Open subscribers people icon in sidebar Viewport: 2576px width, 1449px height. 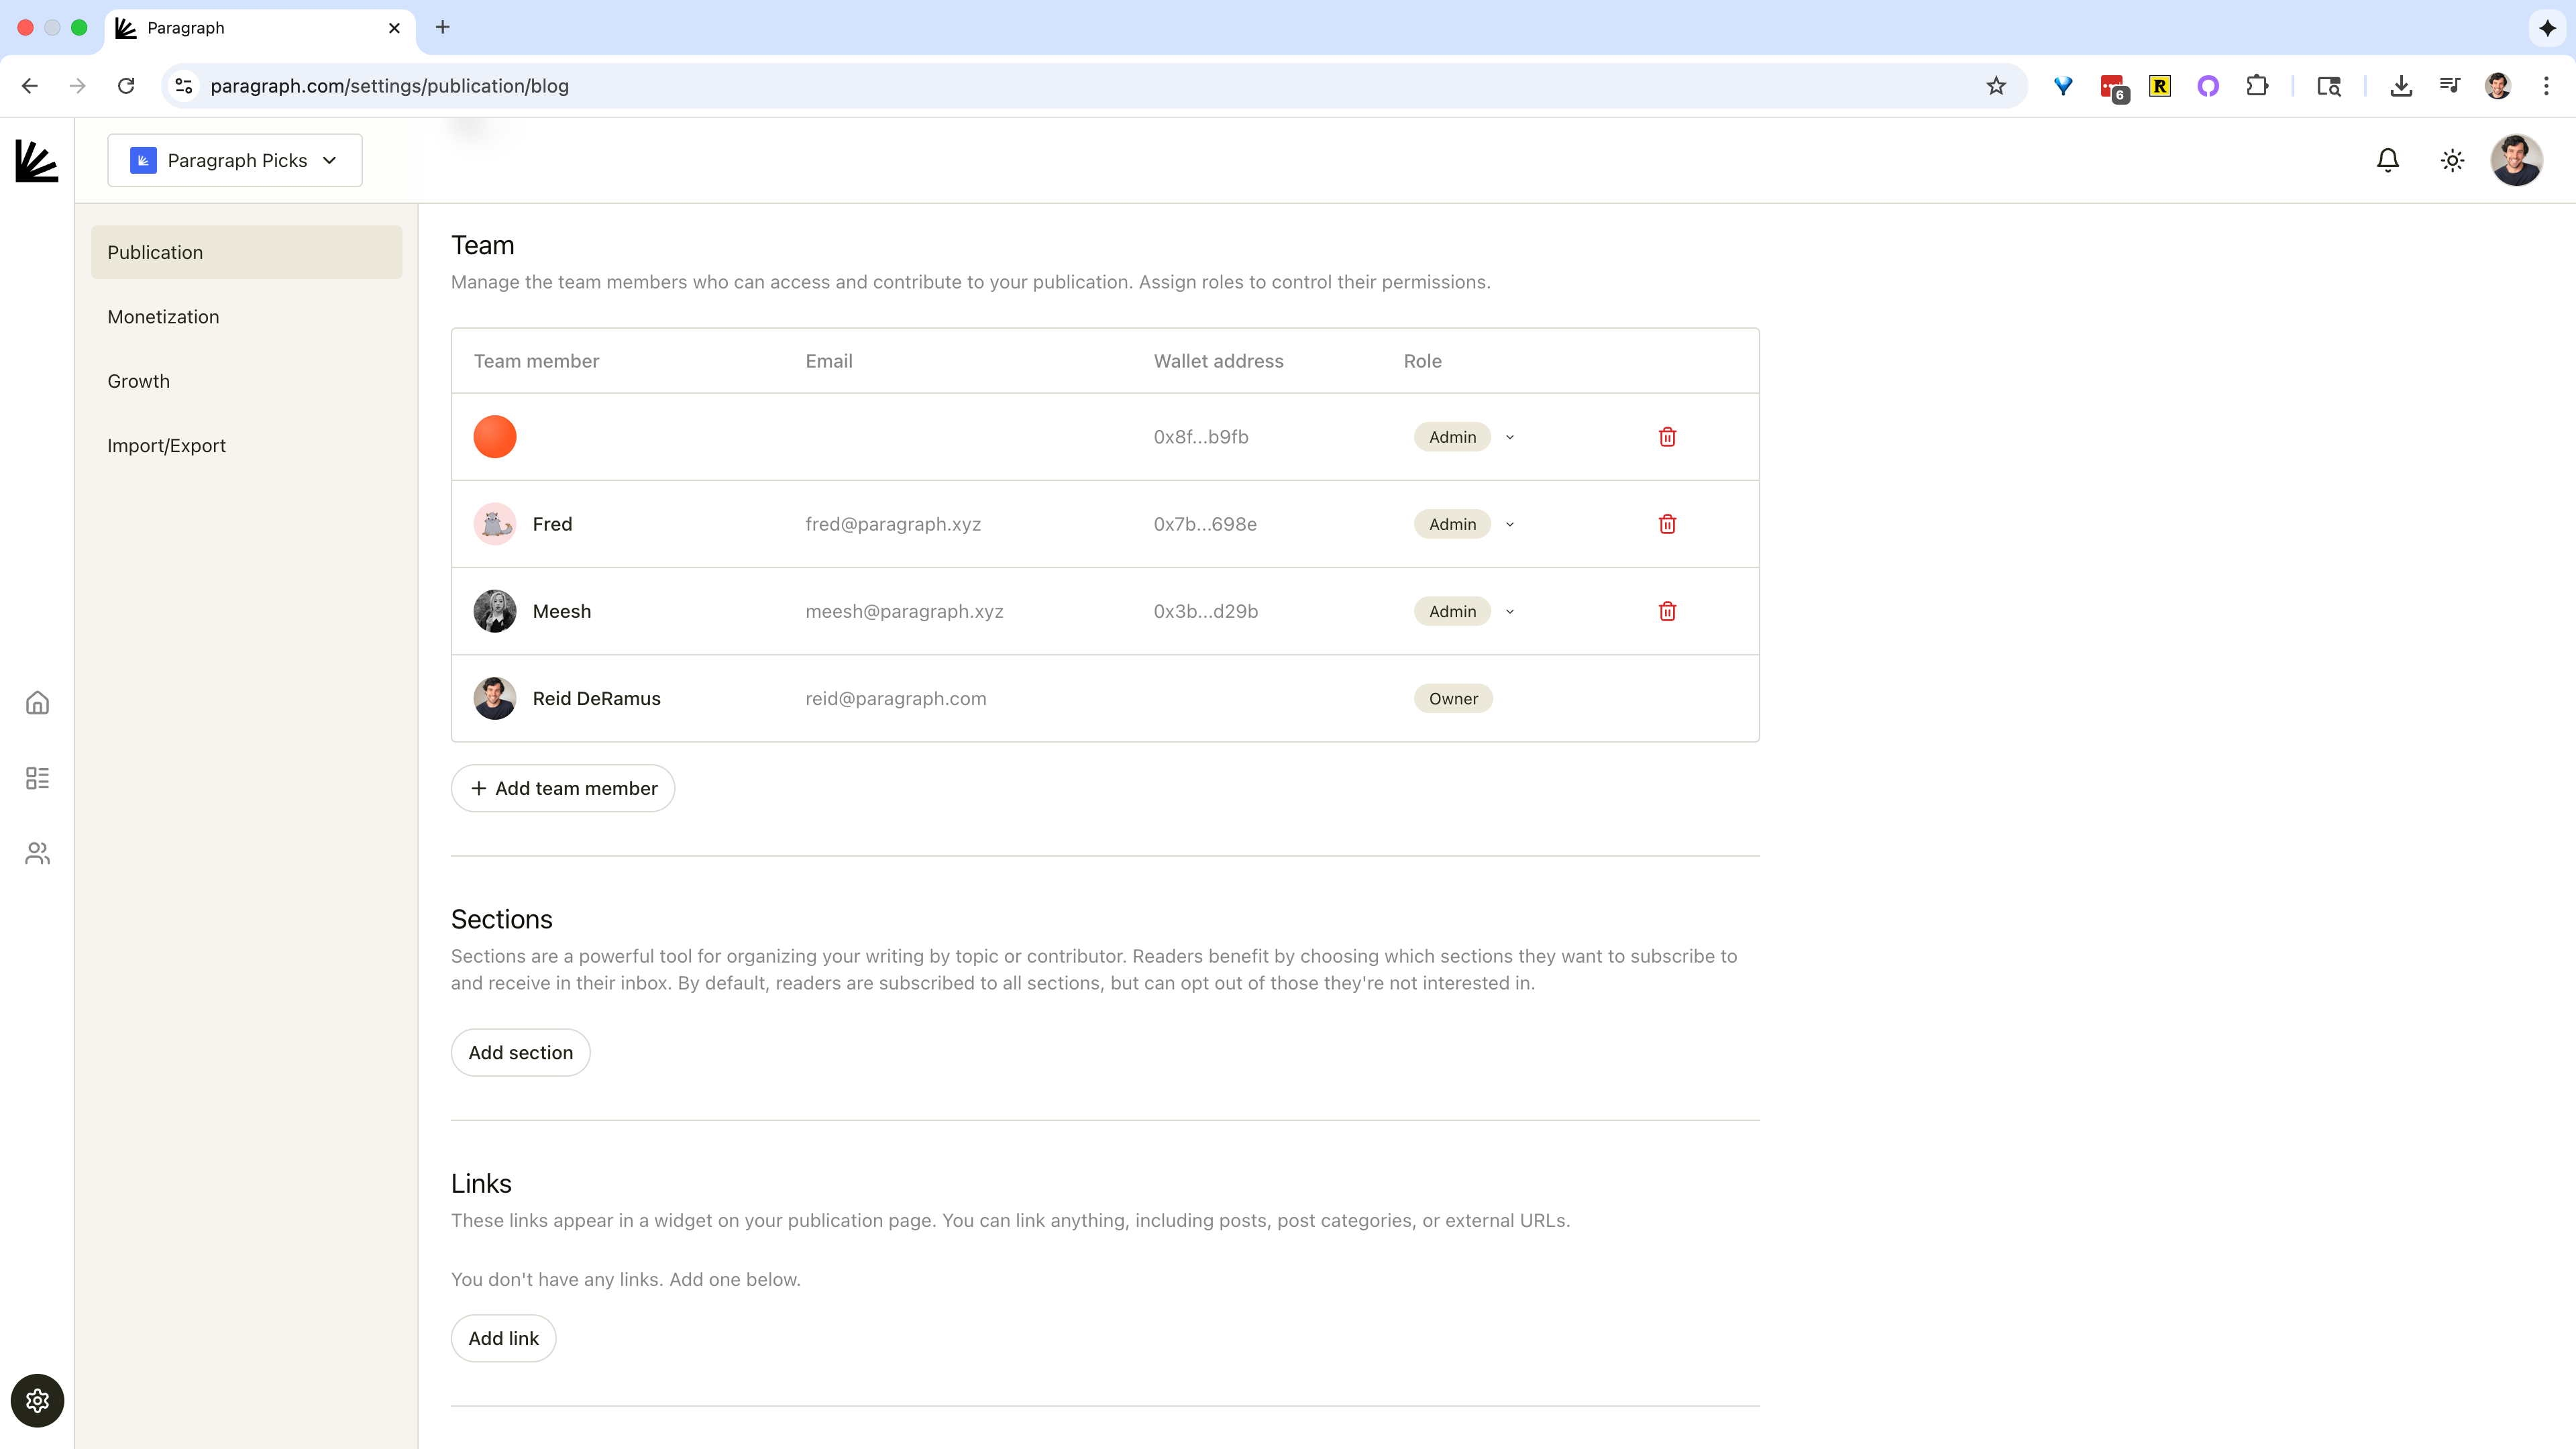pos(37,853)
